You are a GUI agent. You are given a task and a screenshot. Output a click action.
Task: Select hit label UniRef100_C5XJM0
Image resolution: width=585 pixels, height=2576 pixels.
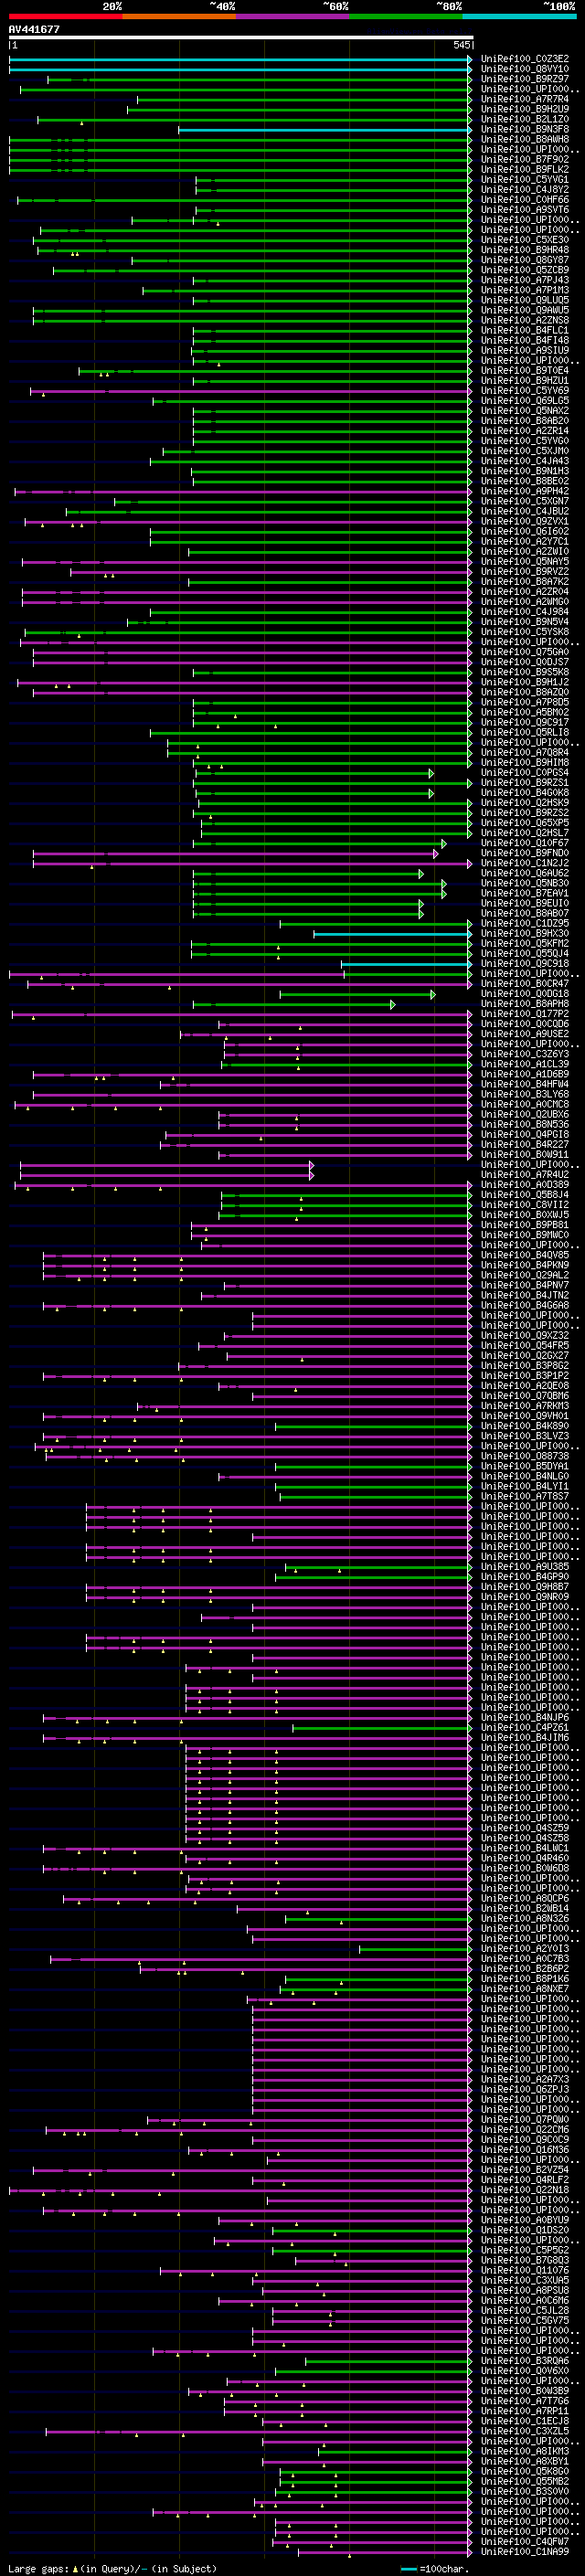coord(525,450)
